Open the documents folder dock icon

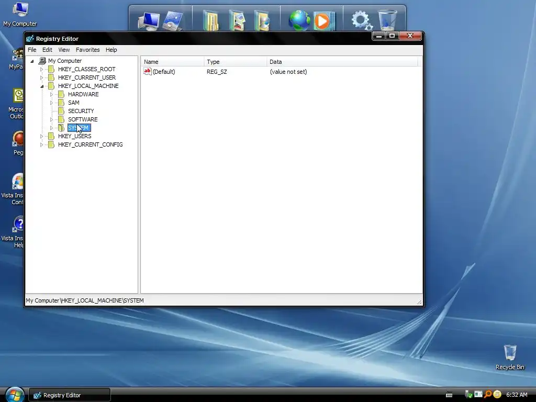[x=211, y=20]
